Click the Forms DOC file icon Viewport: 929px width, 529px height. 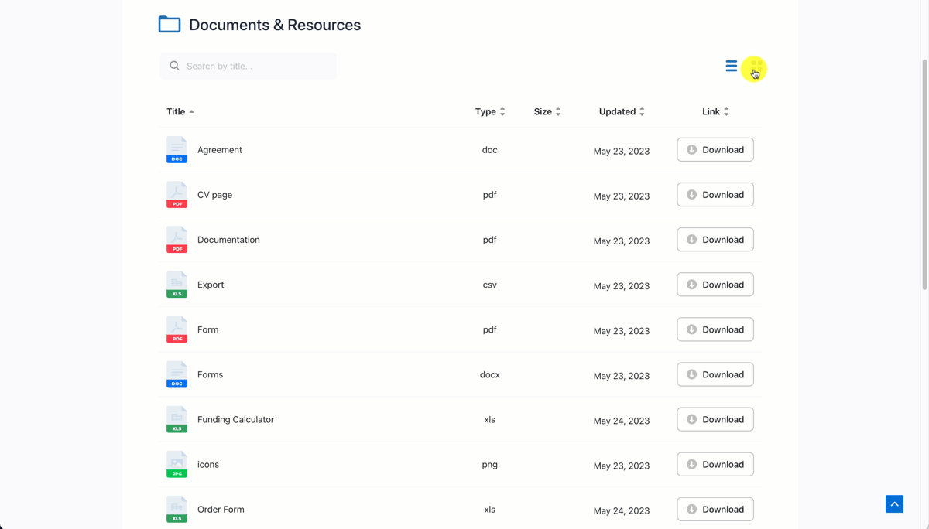point(177,374)
